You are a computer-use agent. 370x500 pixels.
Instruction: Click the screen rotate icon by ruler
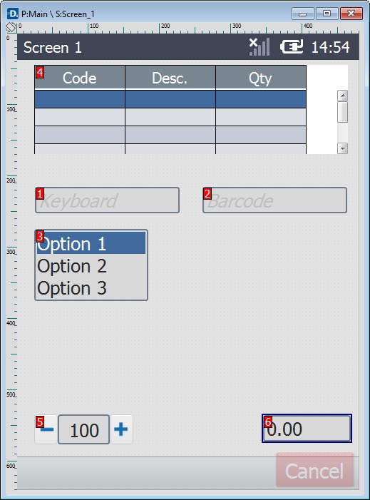tap(11, 27)
